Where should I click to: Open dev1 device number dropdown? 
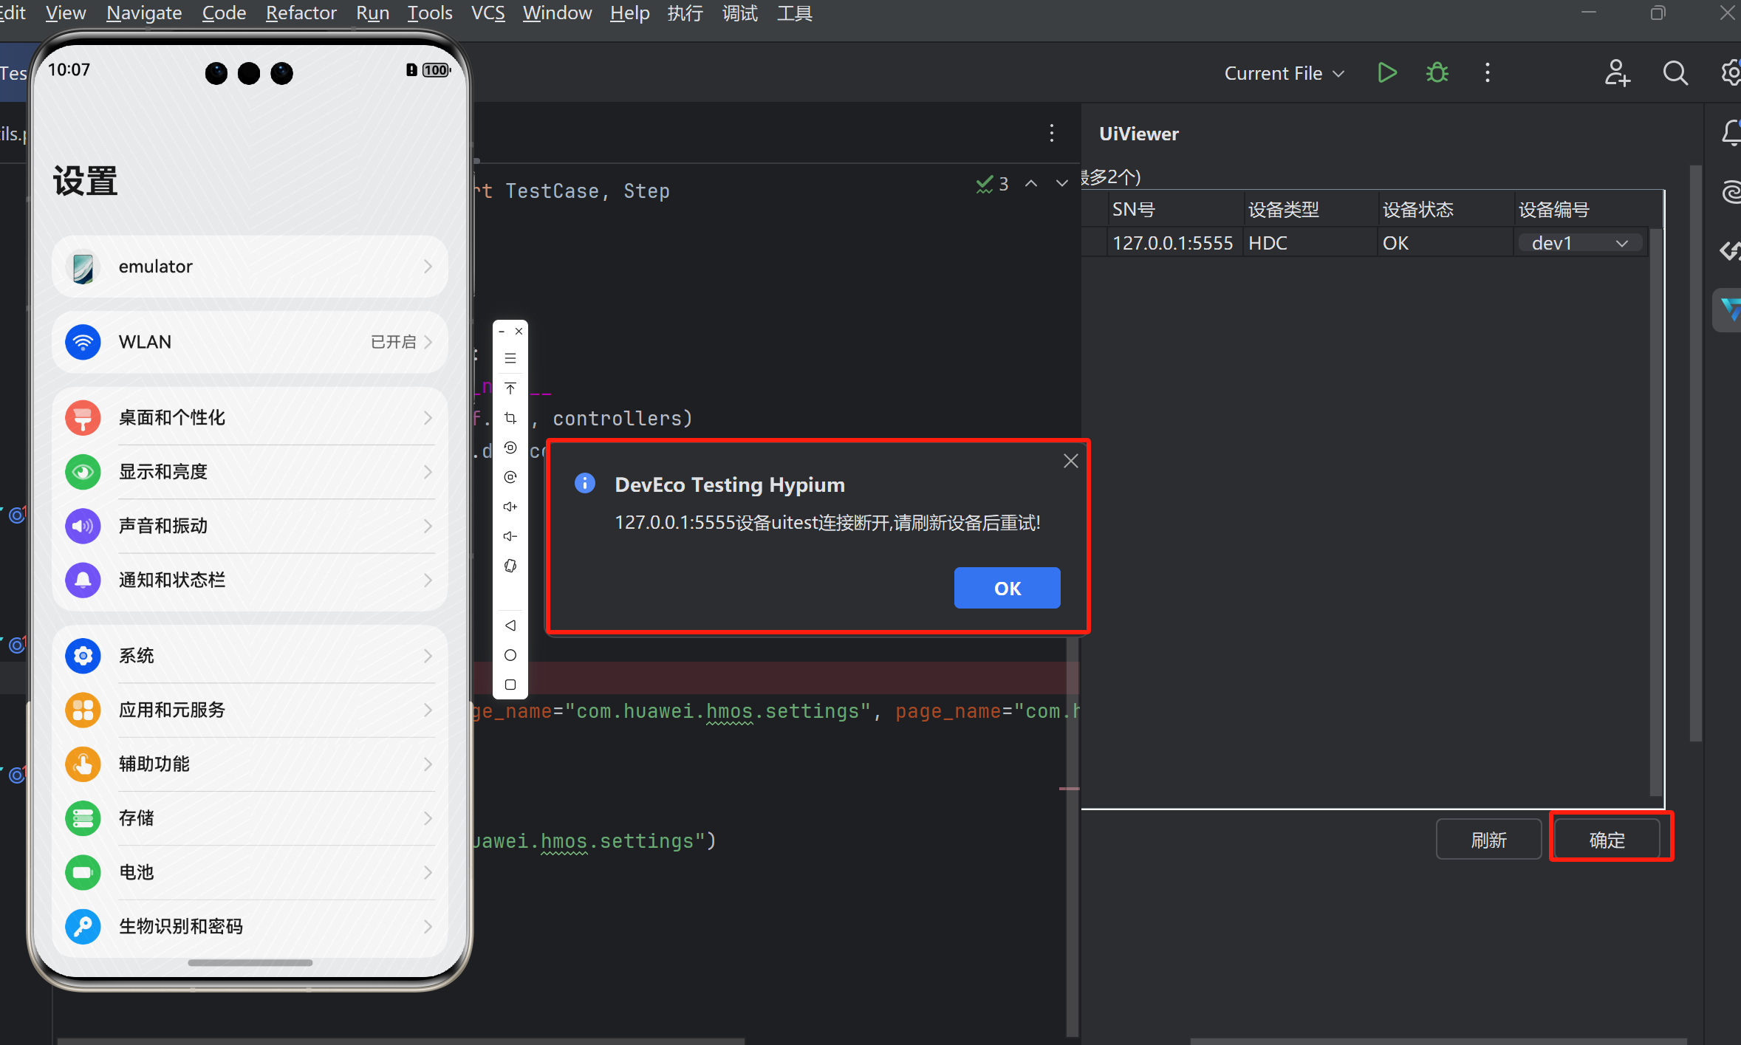1580,243
